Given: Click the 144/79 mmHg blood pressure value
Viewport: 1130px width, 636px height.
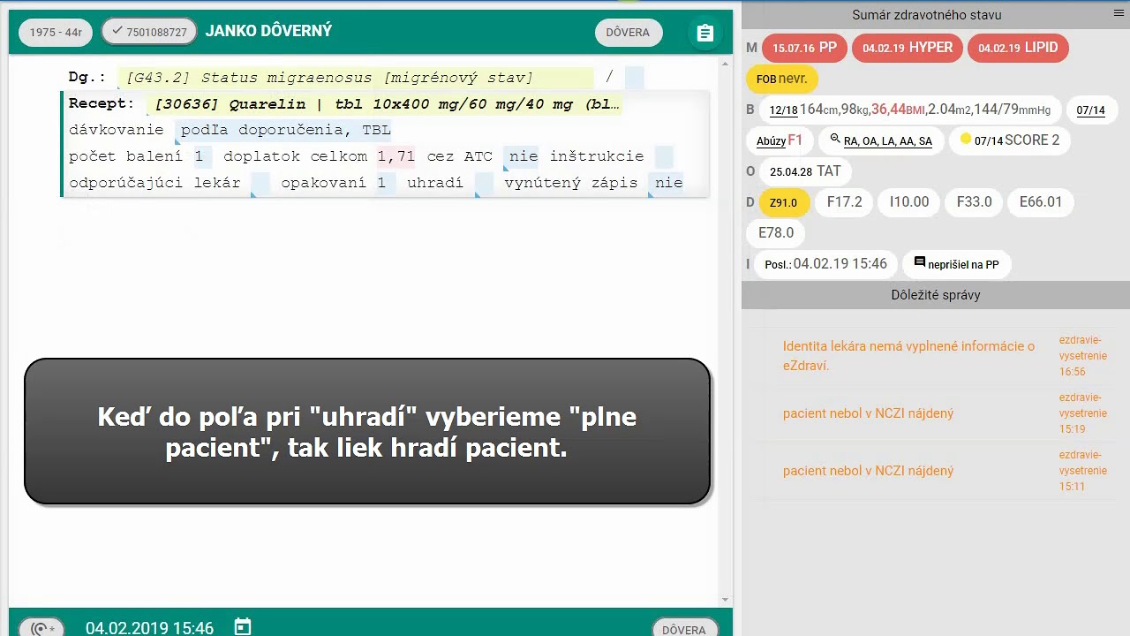Looking at the screenshot, I should pyautogui.click(x=1013, y=110).
